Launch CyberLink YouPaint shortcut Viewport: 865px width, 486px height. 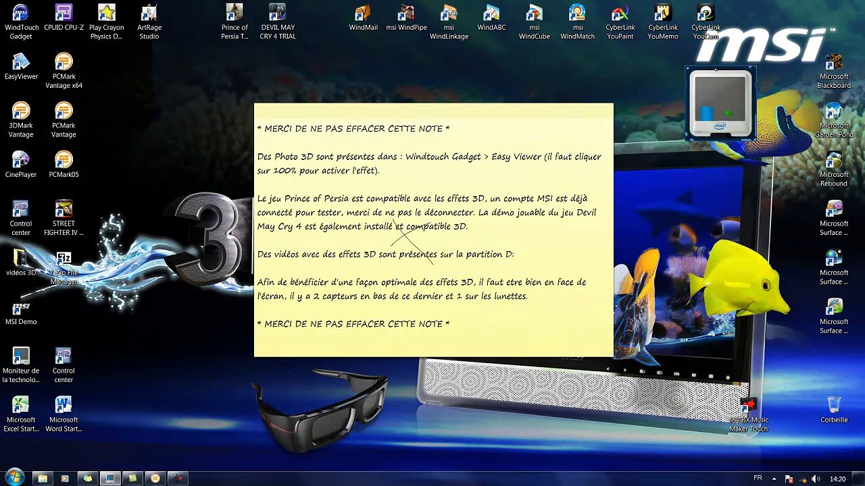pos(620,22)
